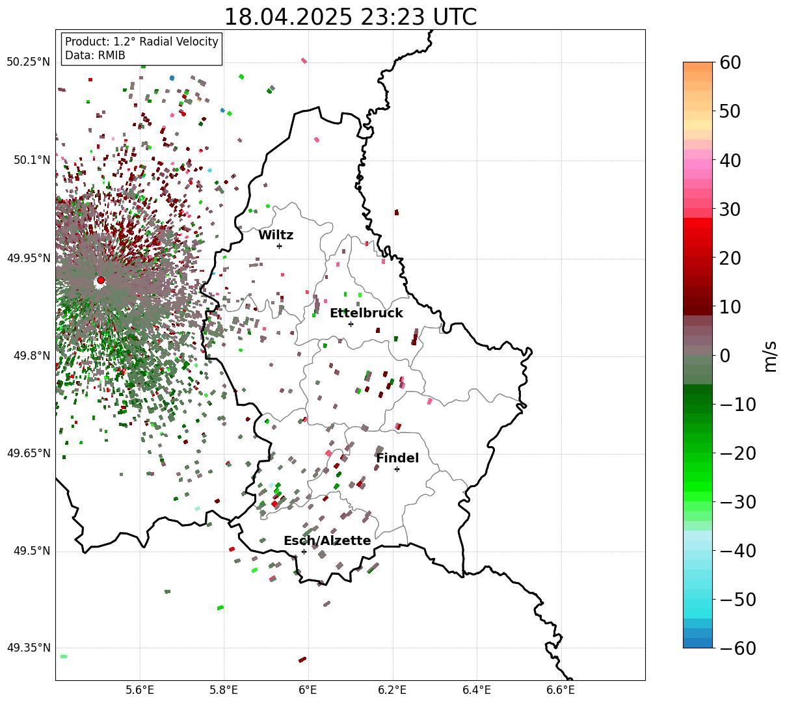
Task: Click the 5.6°E longitude tick label
Action: point(139,690)
